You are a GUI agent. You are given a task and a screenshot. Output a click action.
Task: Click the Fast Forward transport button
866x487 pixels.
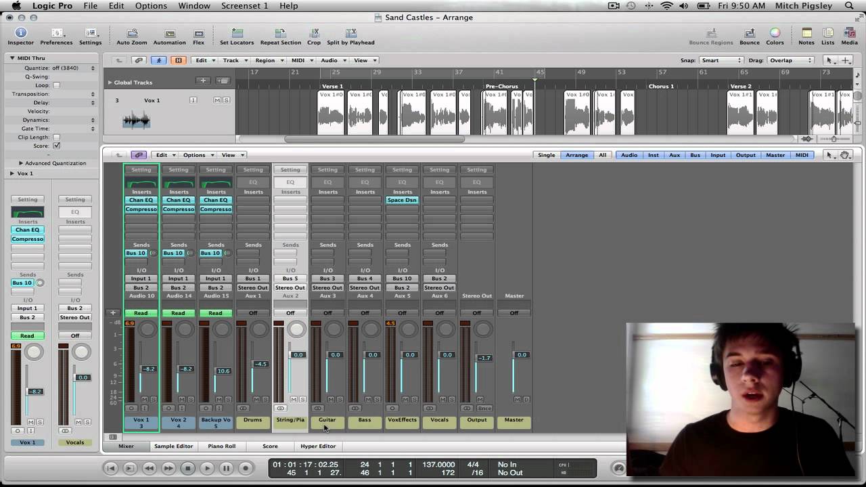[168, 468]
